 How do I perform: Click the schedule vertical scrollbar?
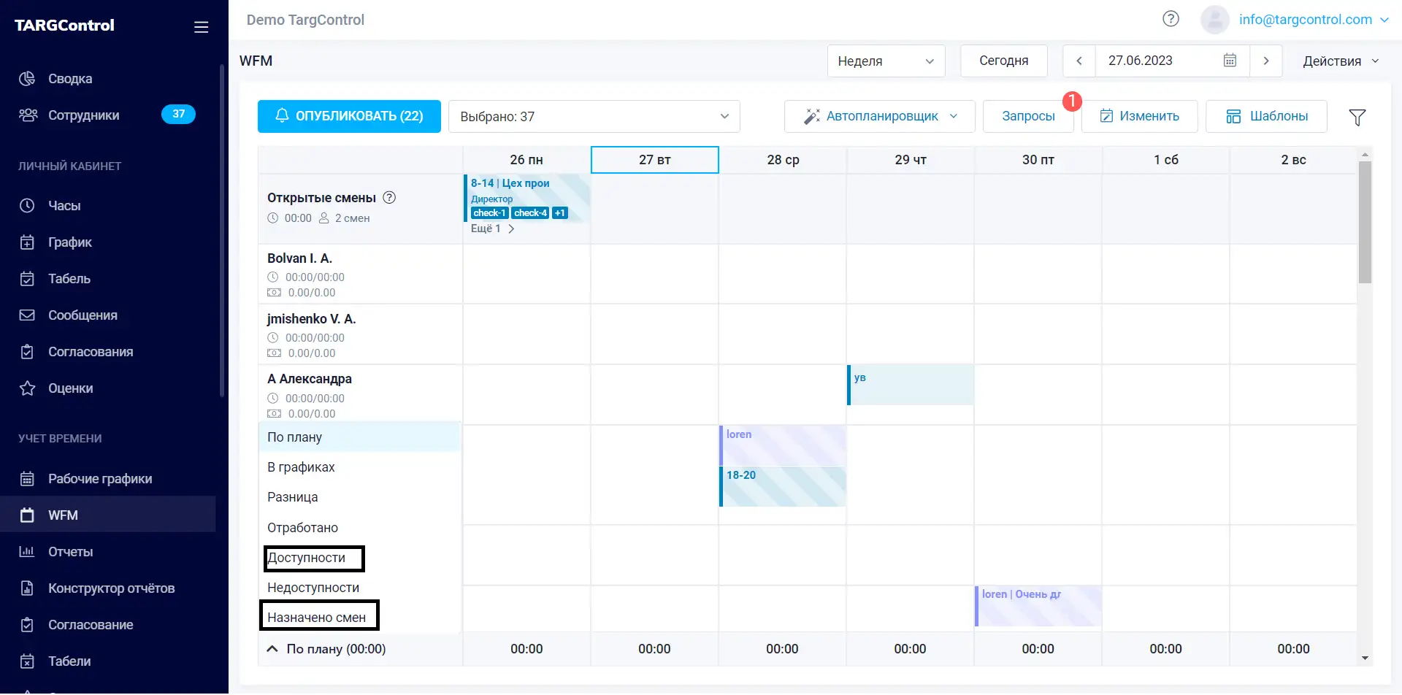point(1365,222)
